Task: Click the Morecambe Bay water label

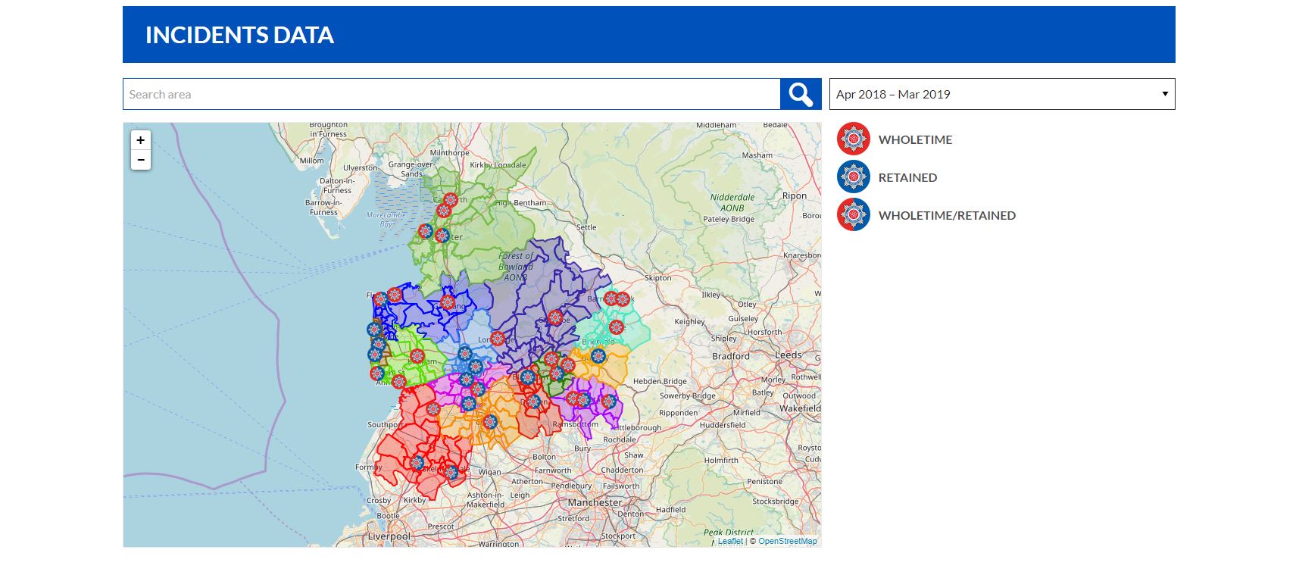Action: [x=386, y=220]
